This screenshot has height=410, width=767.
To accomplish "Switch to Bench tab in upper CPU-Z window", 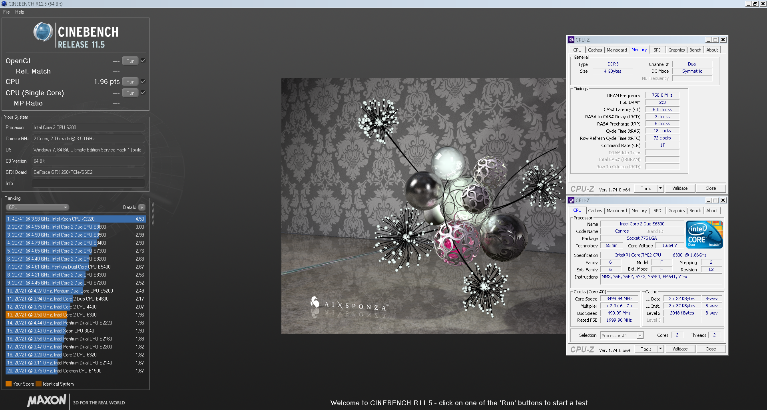I will tap(695, 50).
